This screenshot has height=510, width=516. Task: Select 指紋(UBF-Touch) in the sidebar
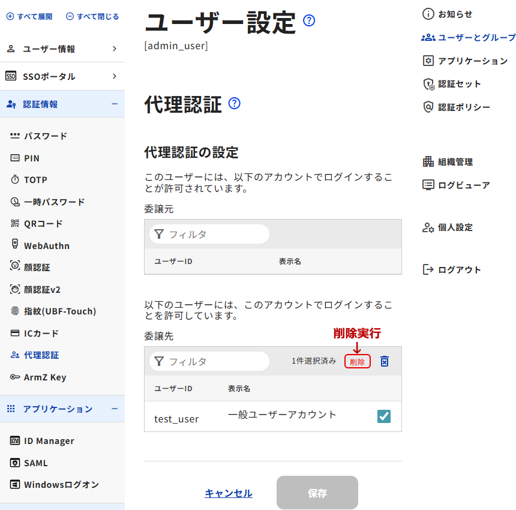[x=59, y=311]
